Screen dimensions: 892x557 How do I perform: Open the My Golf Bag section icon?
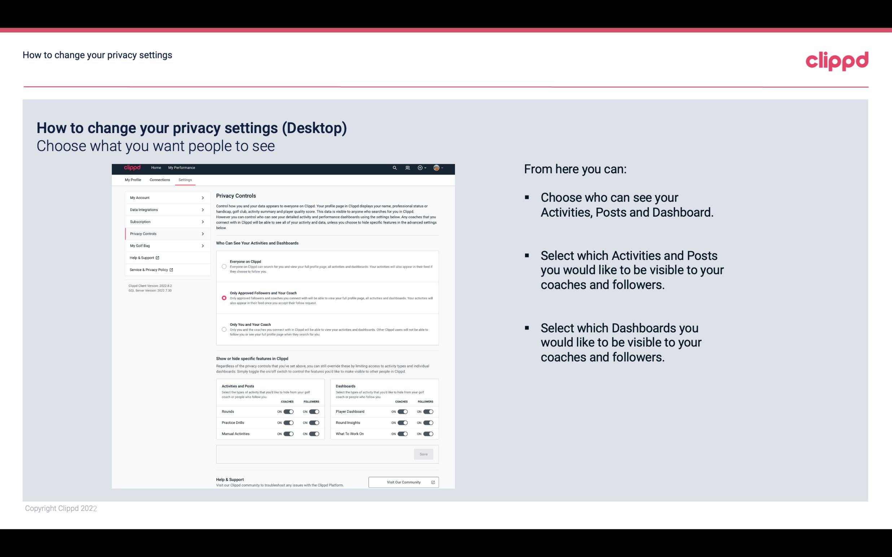coord(202,246)
